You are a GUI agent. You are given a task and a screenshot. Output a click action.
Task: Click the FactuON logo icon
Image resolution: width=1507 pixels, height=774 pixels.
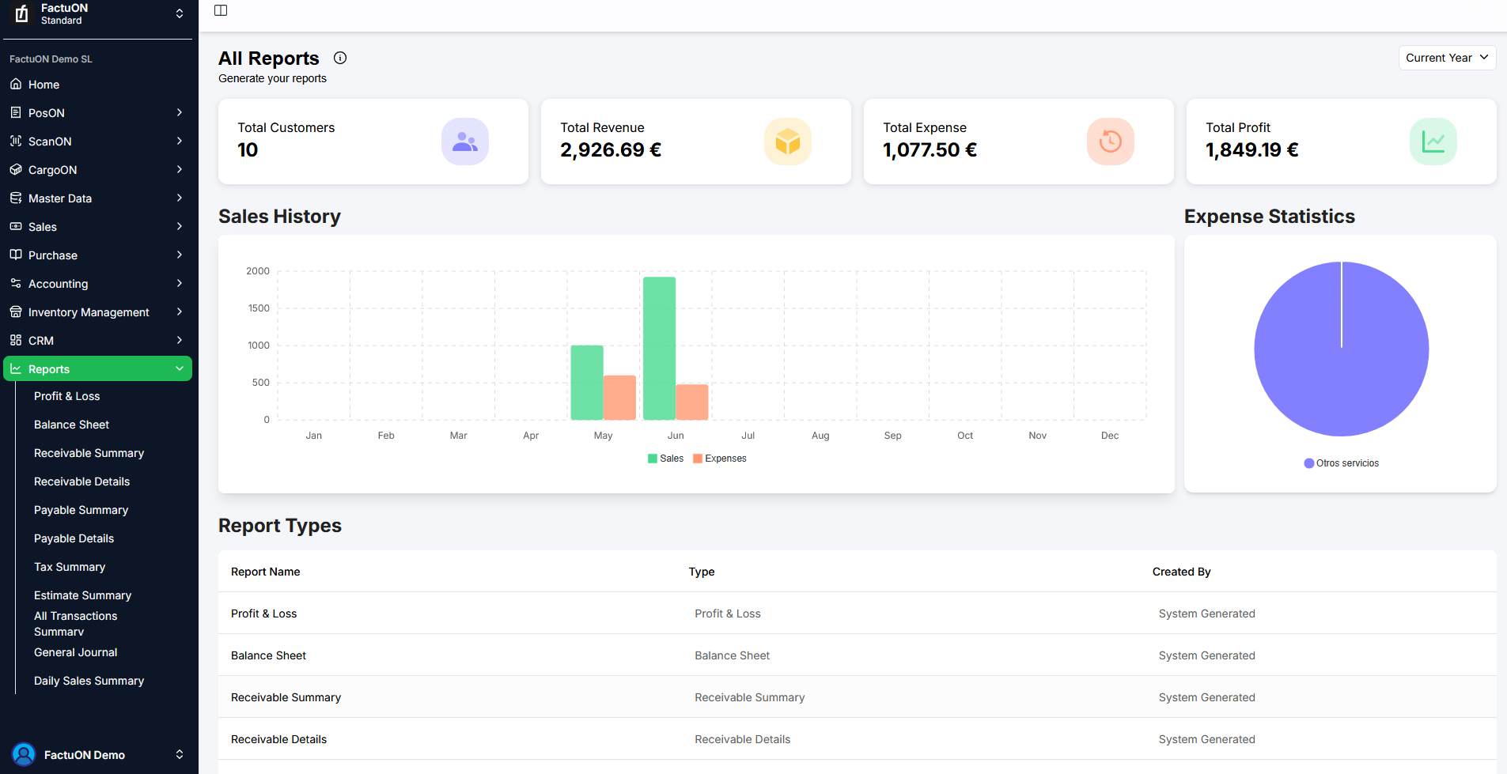tap(22, 13)
